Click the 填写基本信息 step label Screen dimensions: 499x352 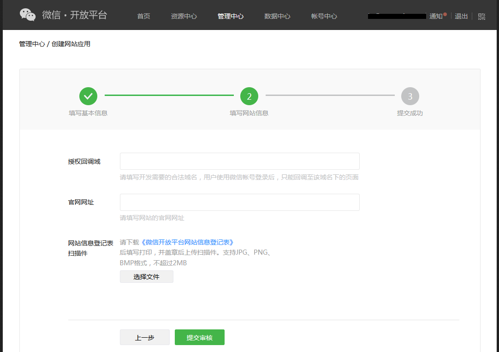(88, 113)
